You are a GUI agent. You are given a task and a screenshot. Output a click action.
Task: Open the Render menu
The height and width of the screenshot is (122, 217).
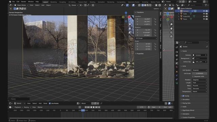[x=23, y=2]
